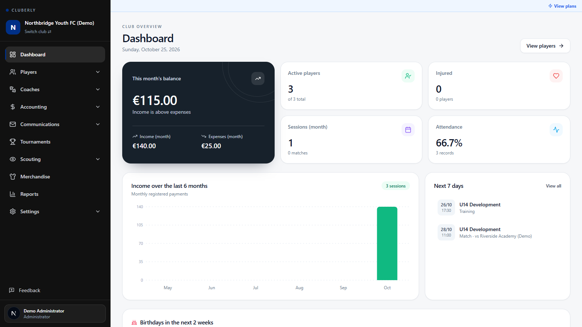This screenshot has width=582, height=327.
Task: Open the Reports section
Action: click(x=55, y=194)
